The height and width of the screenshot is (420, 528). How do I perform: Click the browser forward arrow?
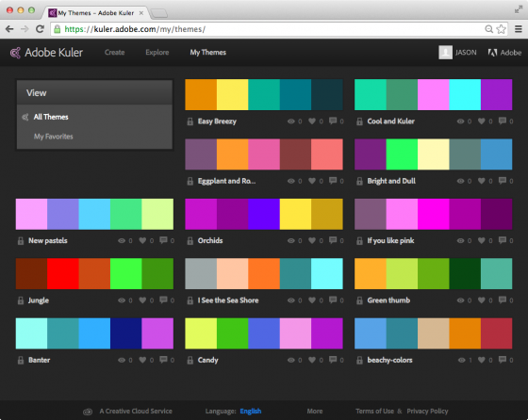[x=25, y=29]
